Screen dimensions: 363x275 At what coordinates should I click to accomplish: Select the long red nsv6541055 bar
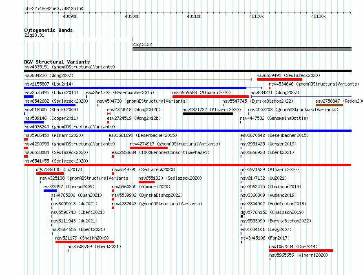pos(188,165)
